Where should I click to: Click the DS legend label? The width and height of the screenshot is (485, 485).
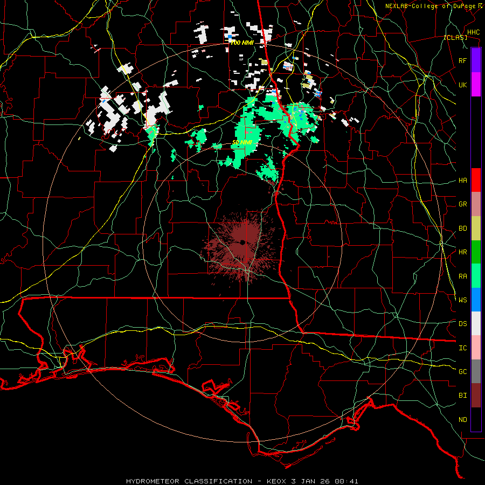[x=463, y=324]
